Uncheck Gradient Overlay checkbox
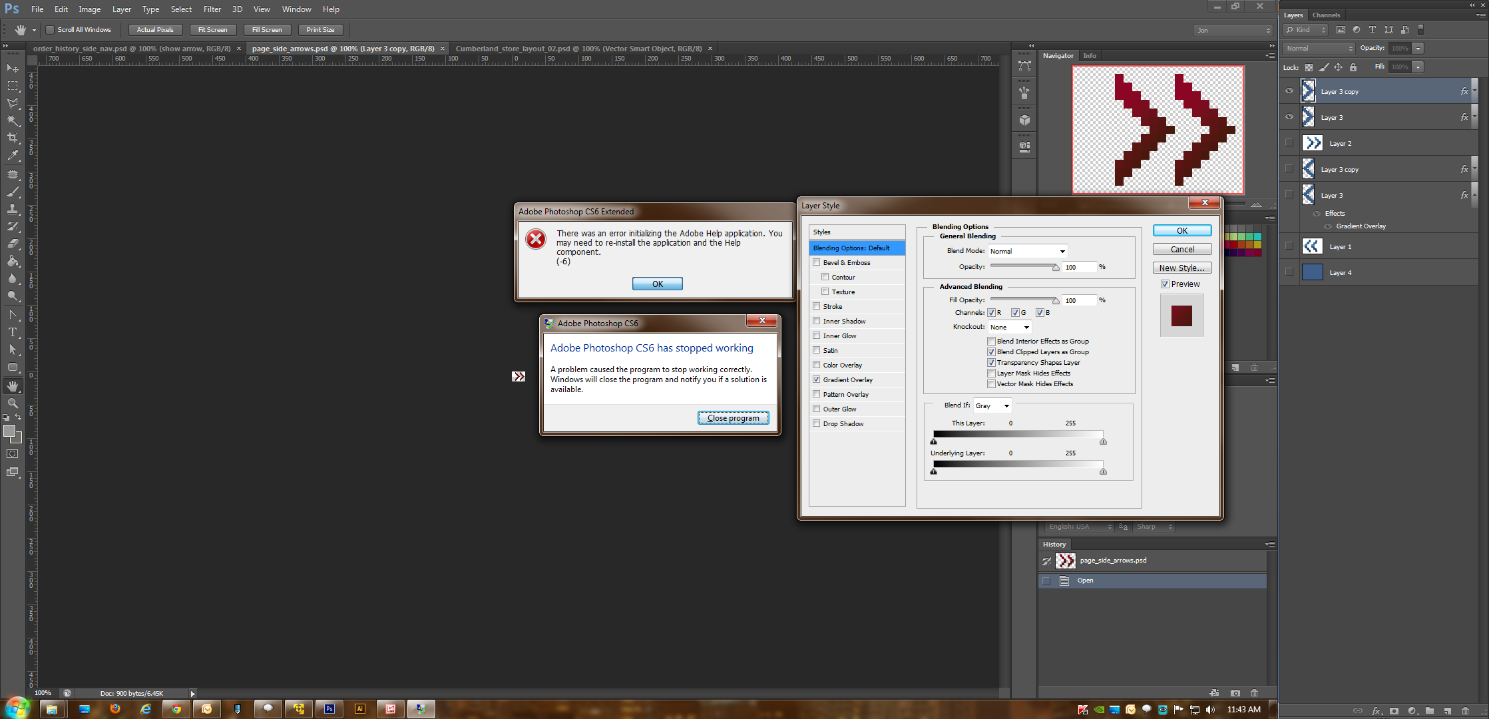This screenshot has width=1489, height=719. coord(817,379)
